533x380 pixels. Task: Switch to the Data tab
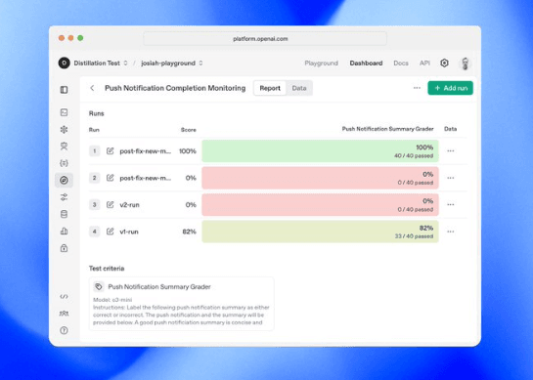pos(299,88)
